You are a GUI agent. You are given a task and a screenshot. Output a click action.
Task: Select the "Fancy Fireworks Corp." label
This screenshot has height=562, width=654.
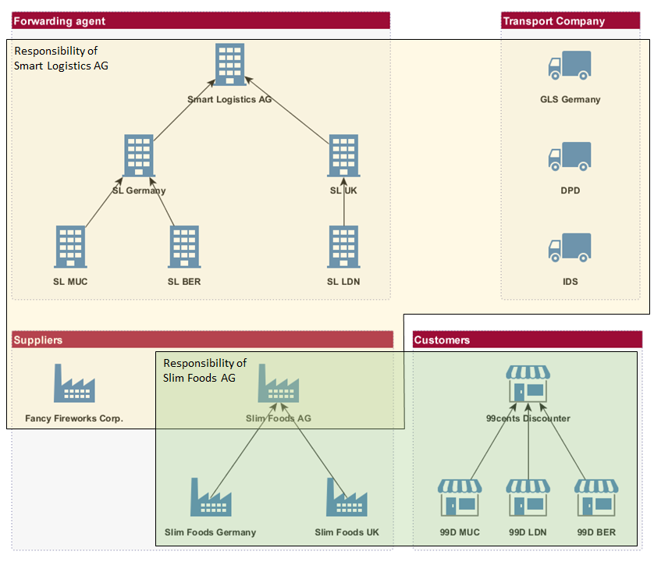click(x=74, y=418)
